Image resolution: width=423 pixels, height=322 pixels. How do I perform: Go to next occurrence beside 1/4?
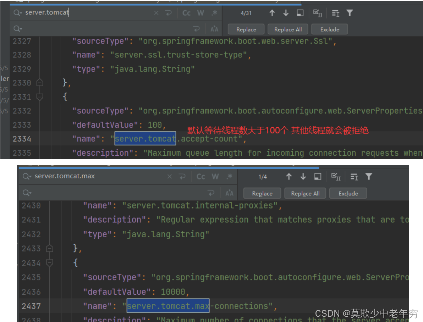pos(303,177)
